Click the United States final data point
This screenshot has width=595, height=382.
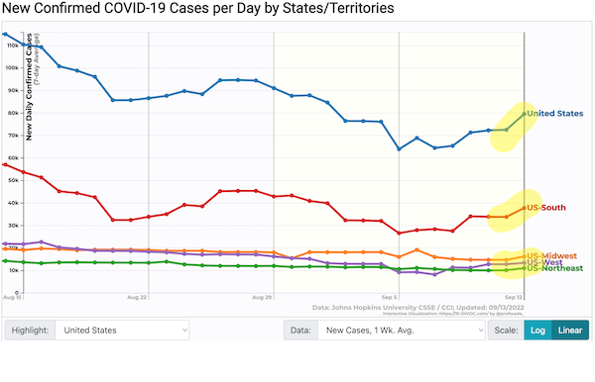point(525,114)
